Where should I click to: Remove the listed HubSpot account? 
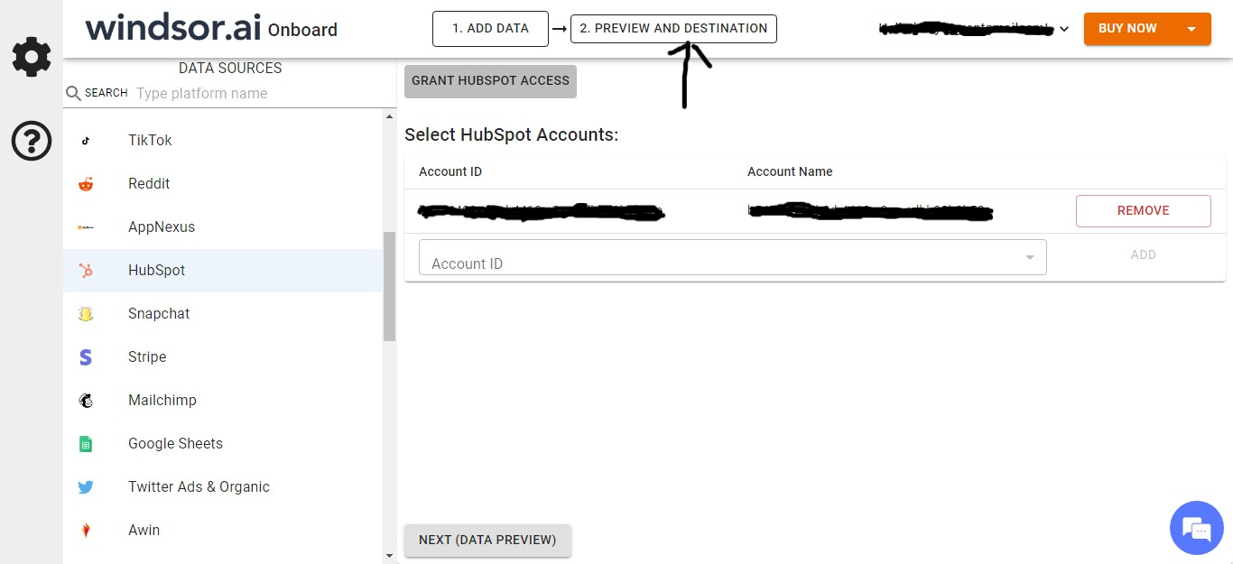pyautogui.click(x=1144, y=210)
